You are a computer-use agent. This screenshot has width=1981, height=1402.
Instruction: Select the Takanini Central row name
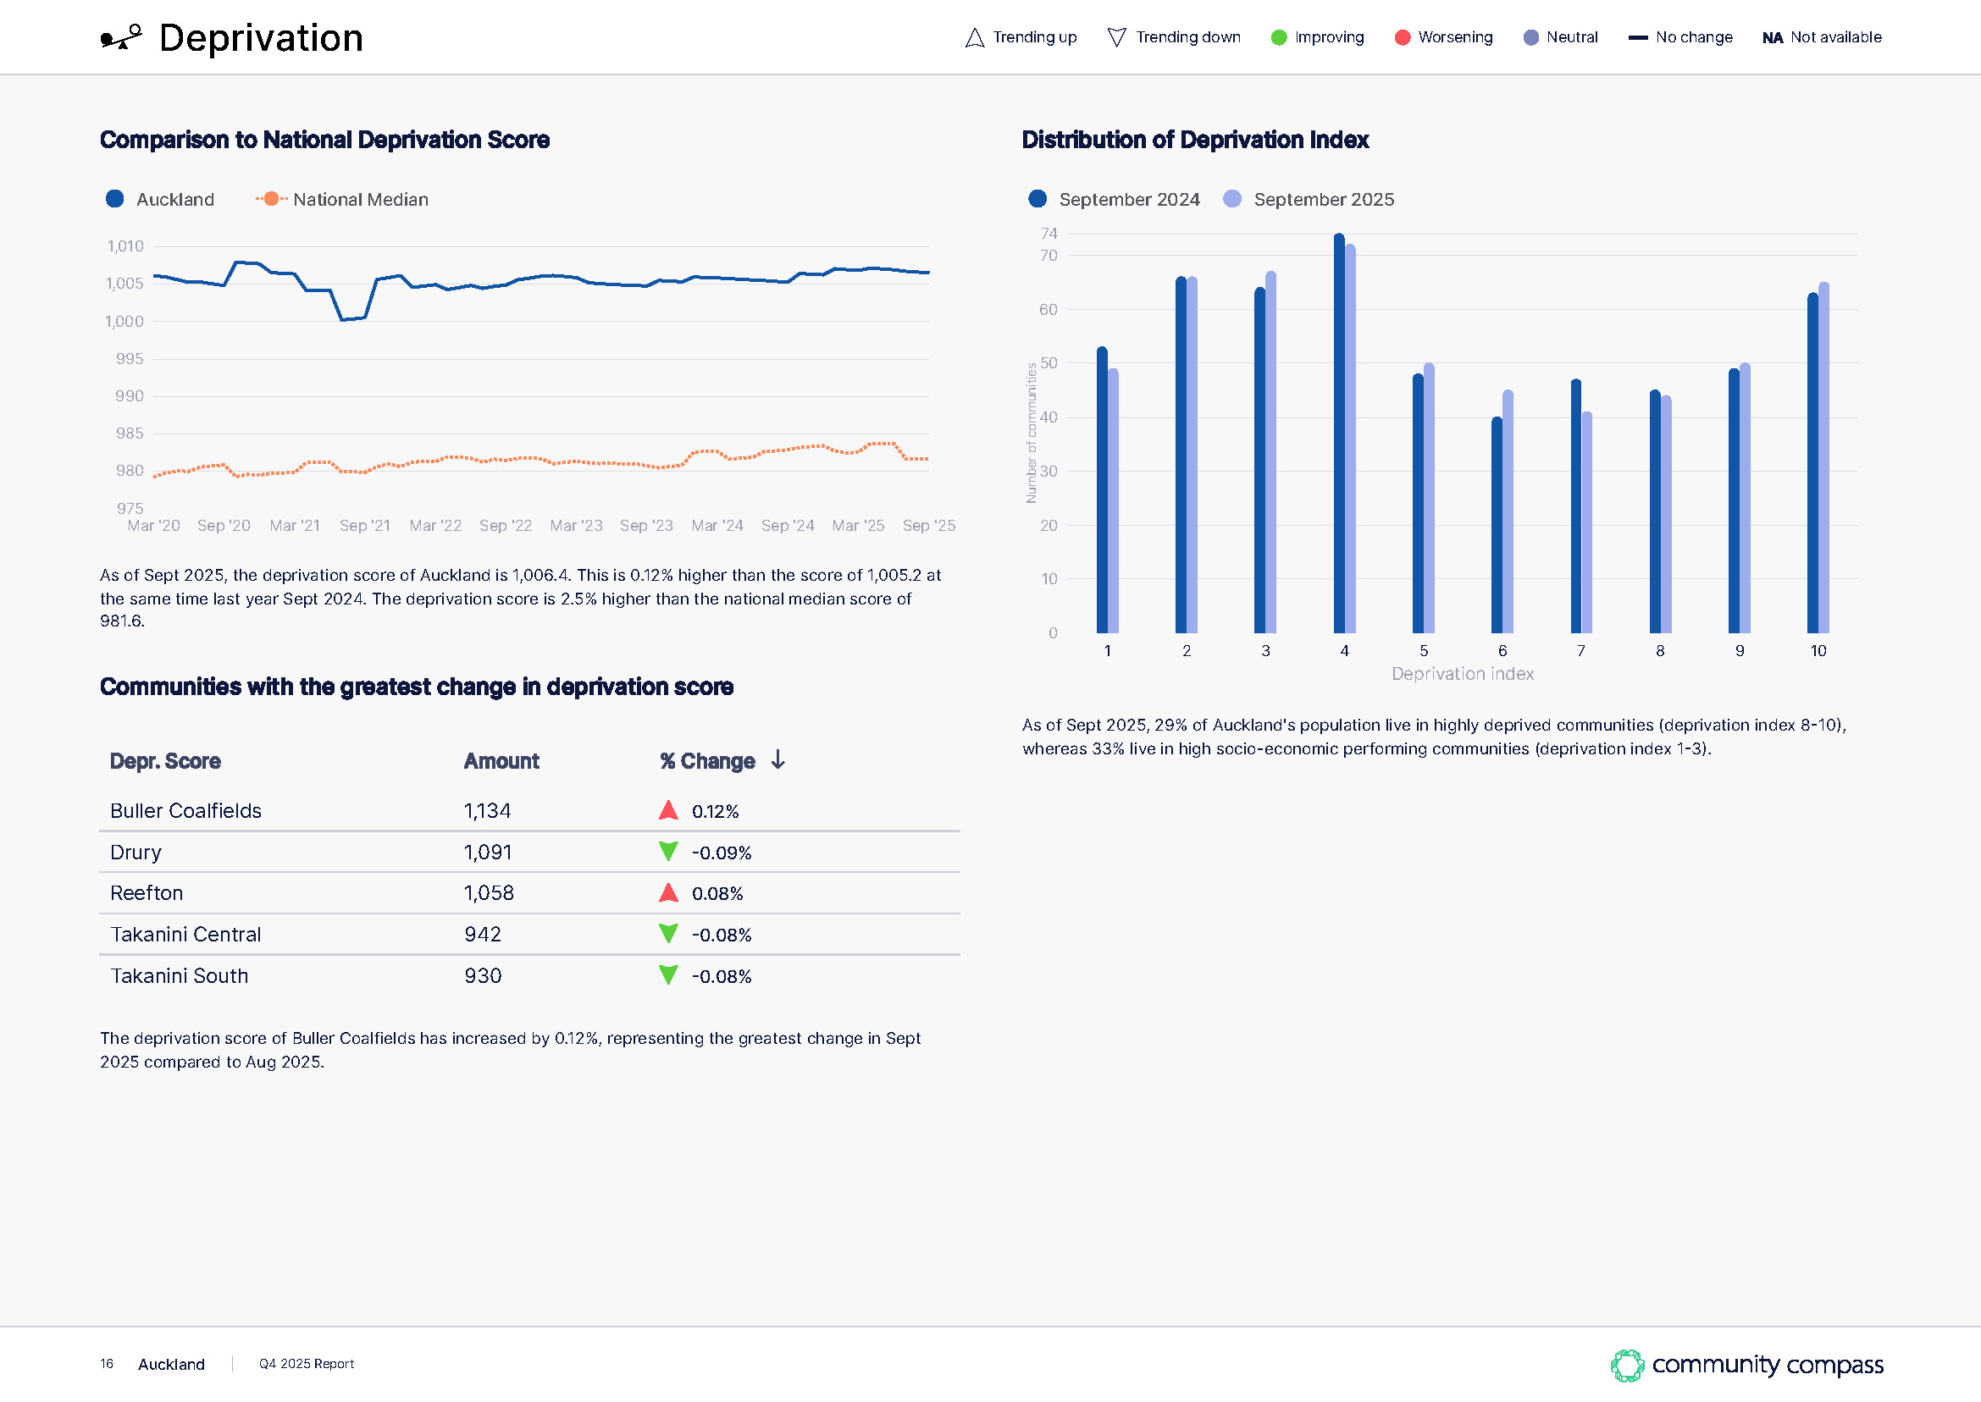185,934
